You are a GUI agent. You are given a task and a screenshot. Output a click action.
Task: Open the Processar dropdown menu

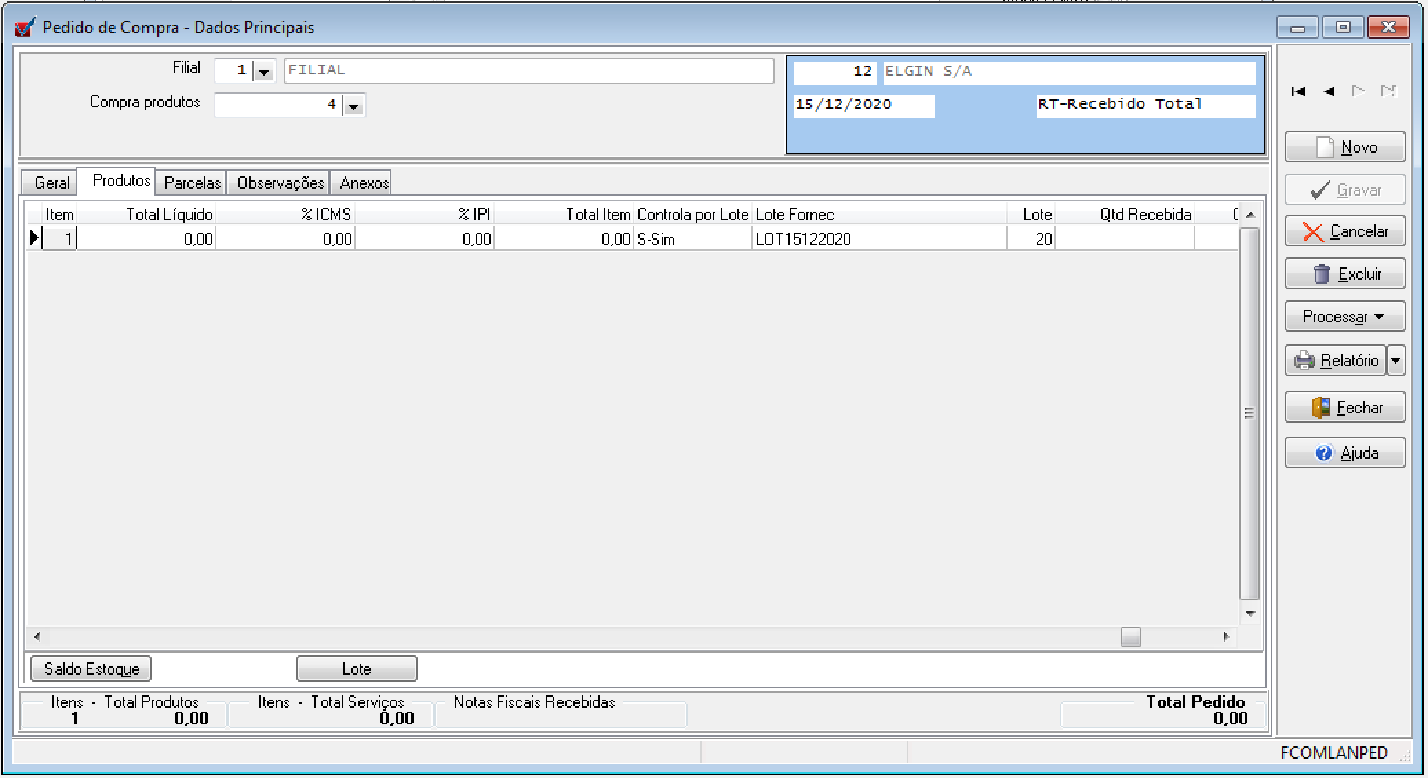click(x=1344, y=317)
